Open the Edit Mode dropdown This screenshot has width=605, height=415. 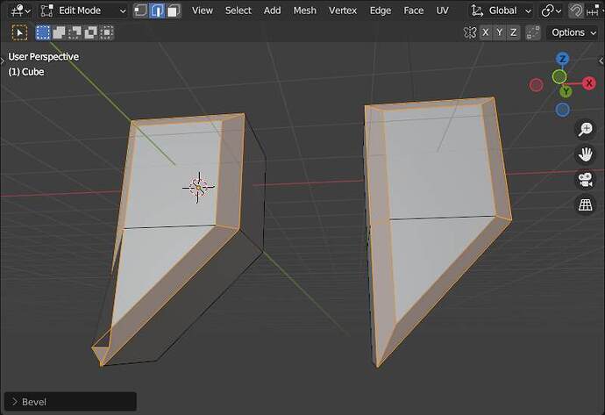(83, 11)
